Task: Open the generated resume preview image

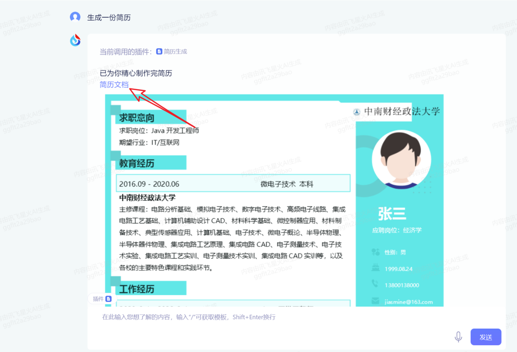Action: click(x=274, y=200)
